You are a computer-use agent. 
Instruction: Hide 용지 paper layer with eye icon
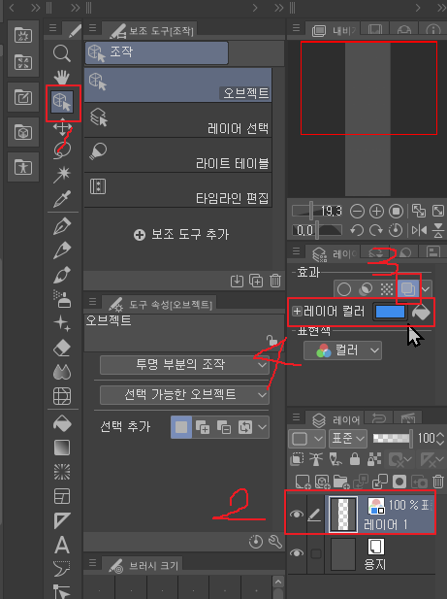coord(297,552)
